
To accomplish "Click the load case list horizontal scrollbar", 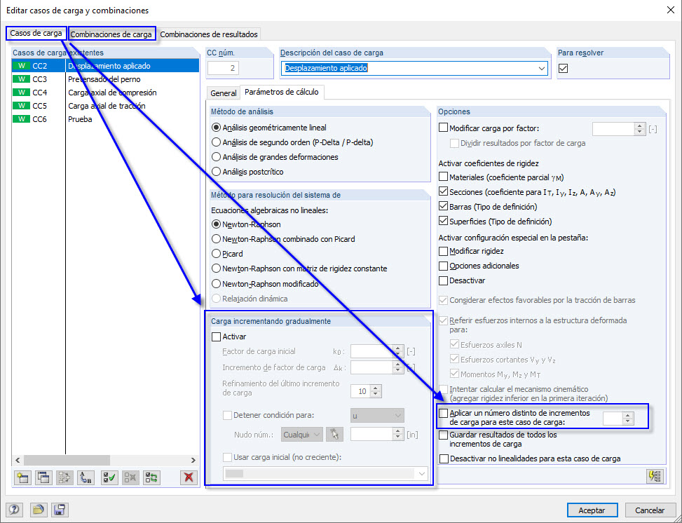I will point(67,460).
